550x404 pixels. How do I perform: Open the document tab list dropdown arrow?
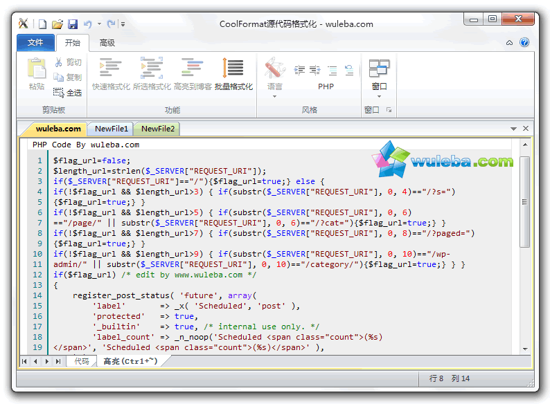[x=513, y=129]
